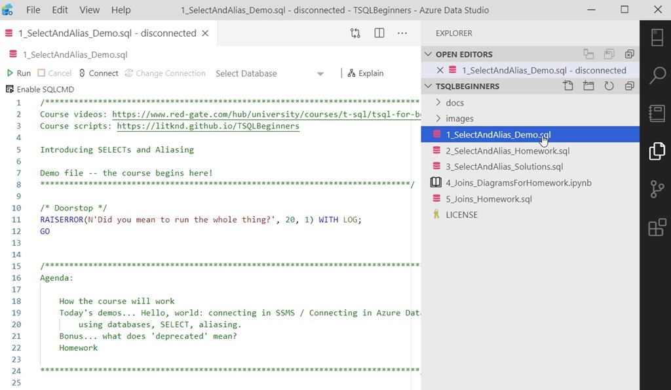Open the Help menu
Viewport: 671px width, 390px height.
(121, 10)
